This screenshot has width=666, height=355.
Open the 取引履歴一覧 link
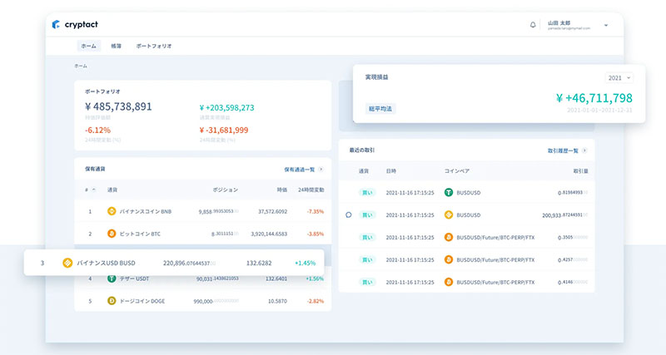point(563,150)
